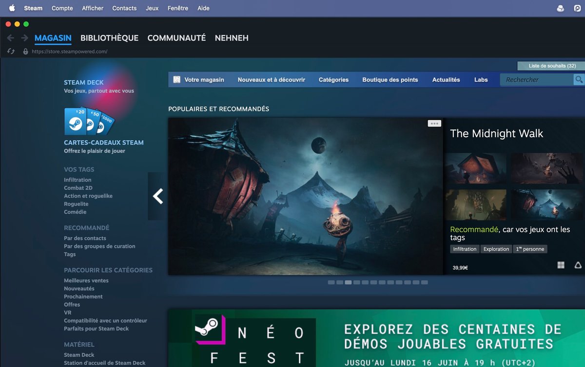Open the Contacts menu

coord(124,8)
